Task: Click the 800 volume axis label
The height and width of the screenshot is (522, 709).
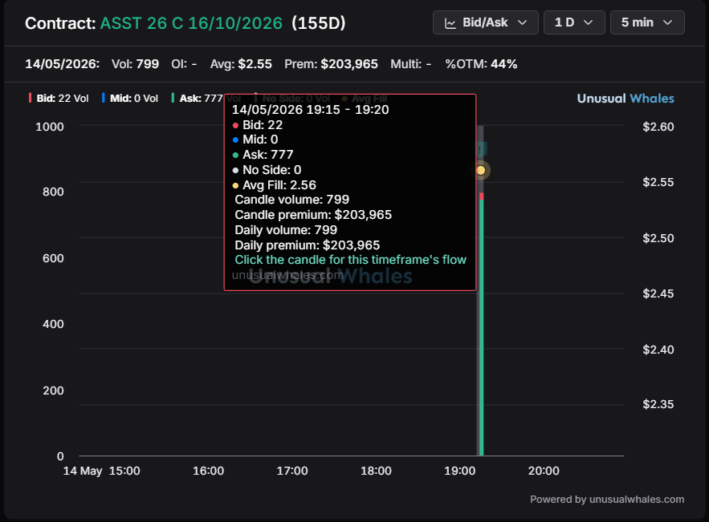Action: point(53,192)
